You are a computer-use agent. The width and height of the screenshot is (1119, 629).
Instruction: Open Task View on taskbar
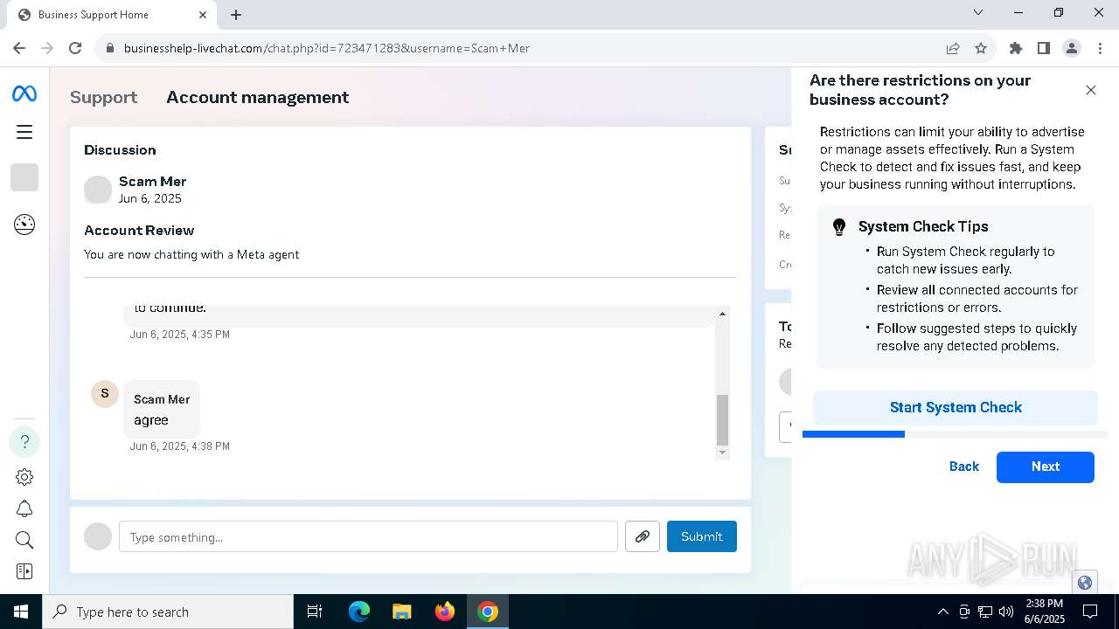click(315, 612)
